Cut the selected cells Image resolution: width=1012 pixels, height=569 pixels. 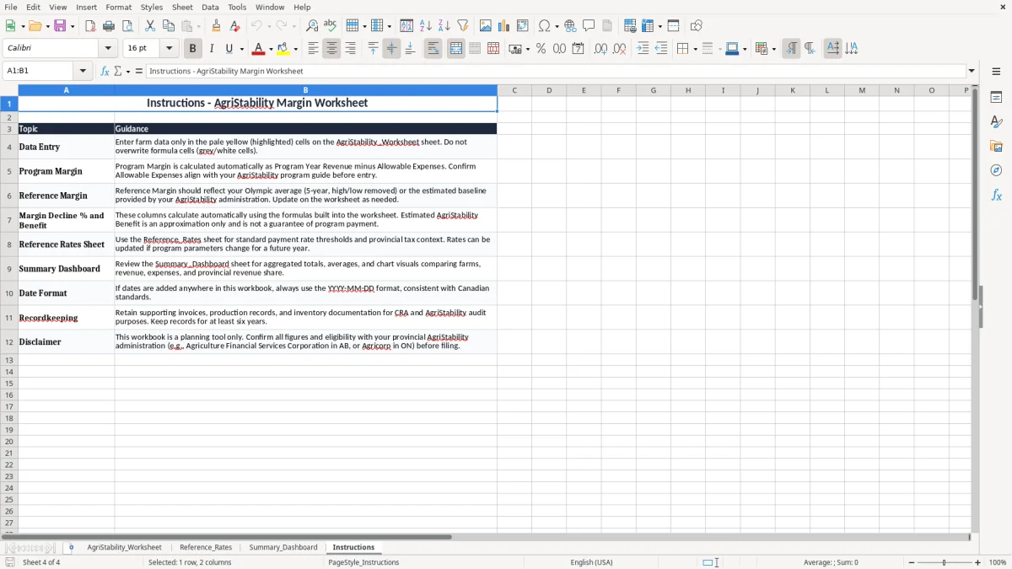[150, 26]
